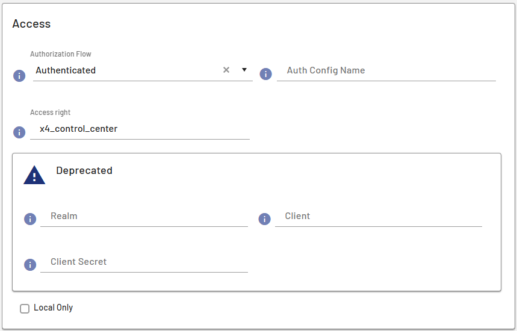
Task: Click info icon beside Authorization Flow
Action: [x=19, y=76]
